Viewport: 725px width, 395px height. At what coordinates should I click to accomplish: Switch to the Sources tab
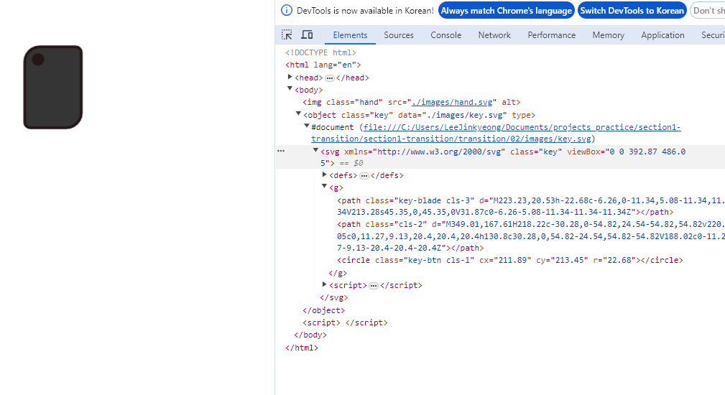[399, 35]
